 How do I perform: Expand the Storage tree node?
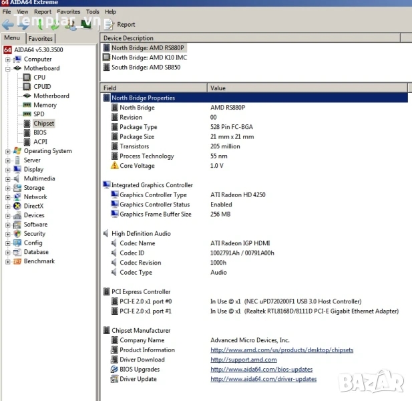point(8,188)
